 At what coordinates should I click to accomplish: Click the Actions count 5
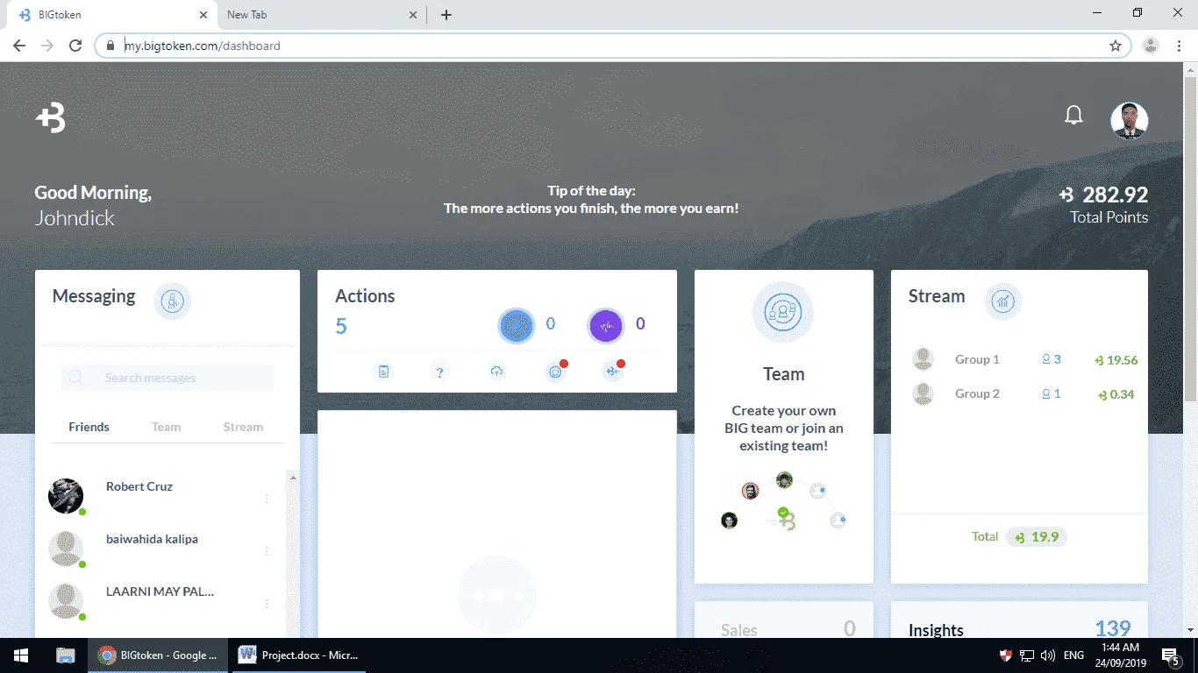[x=341, y=327]
